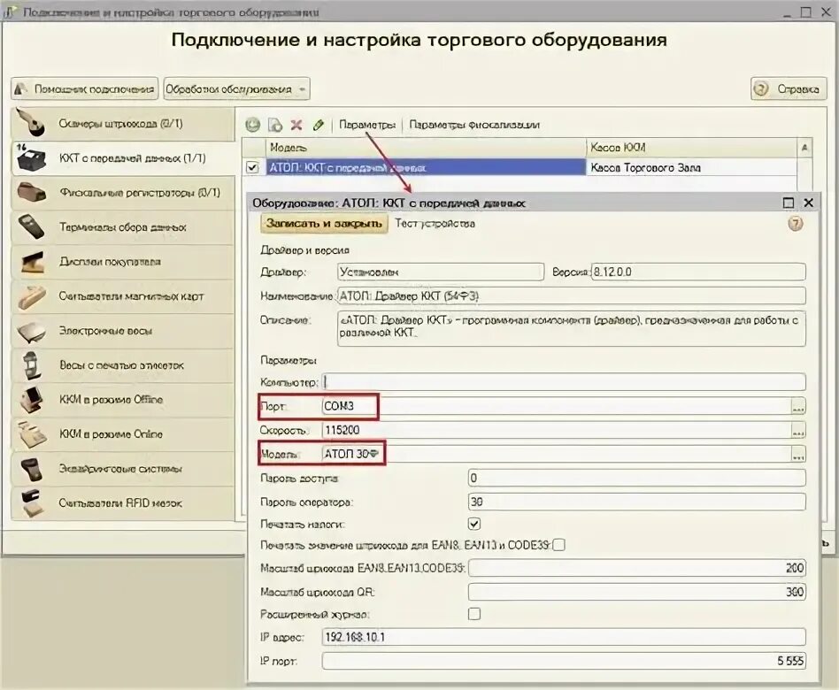Select Дисплеи покупателя category
Viewport: 839px width, 690px height.
point(122,262)
